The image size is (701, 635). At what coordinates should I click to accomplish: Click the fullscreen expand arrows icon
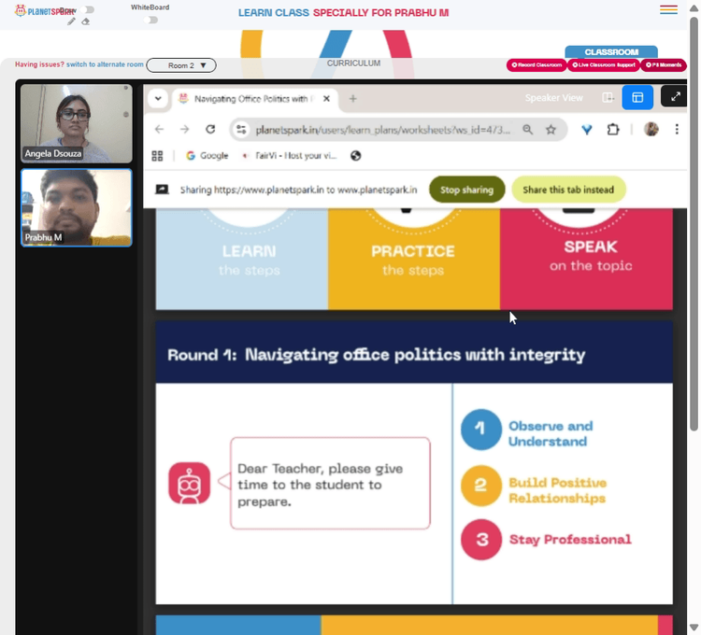(x=675, y=96)
